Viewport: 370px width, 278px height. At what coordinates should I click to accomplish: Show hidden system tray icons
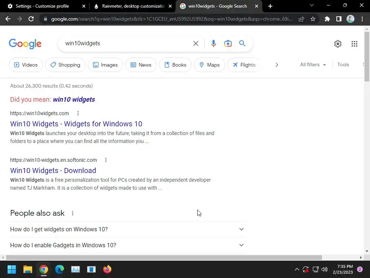tap(297, 269)
